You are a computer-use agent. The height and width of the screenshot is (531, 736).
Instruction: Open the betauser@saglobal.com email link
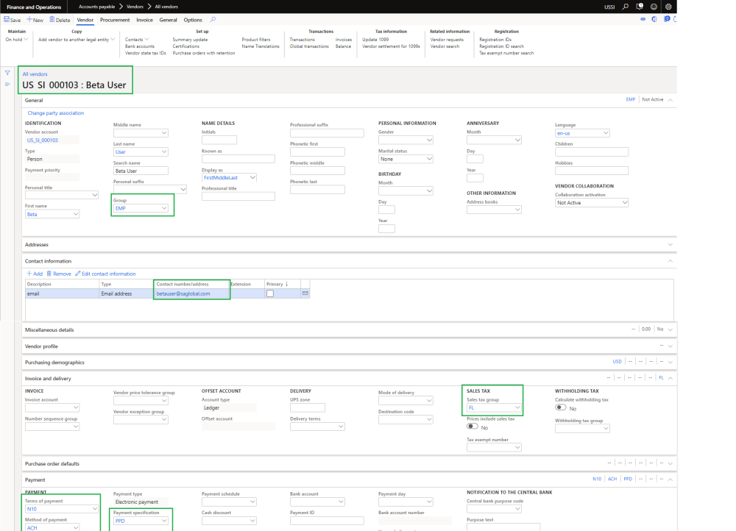[x=183, y=293]
